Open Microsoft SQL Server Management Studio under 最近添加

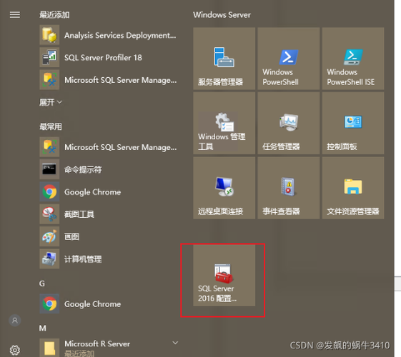(x=108, y=80)
